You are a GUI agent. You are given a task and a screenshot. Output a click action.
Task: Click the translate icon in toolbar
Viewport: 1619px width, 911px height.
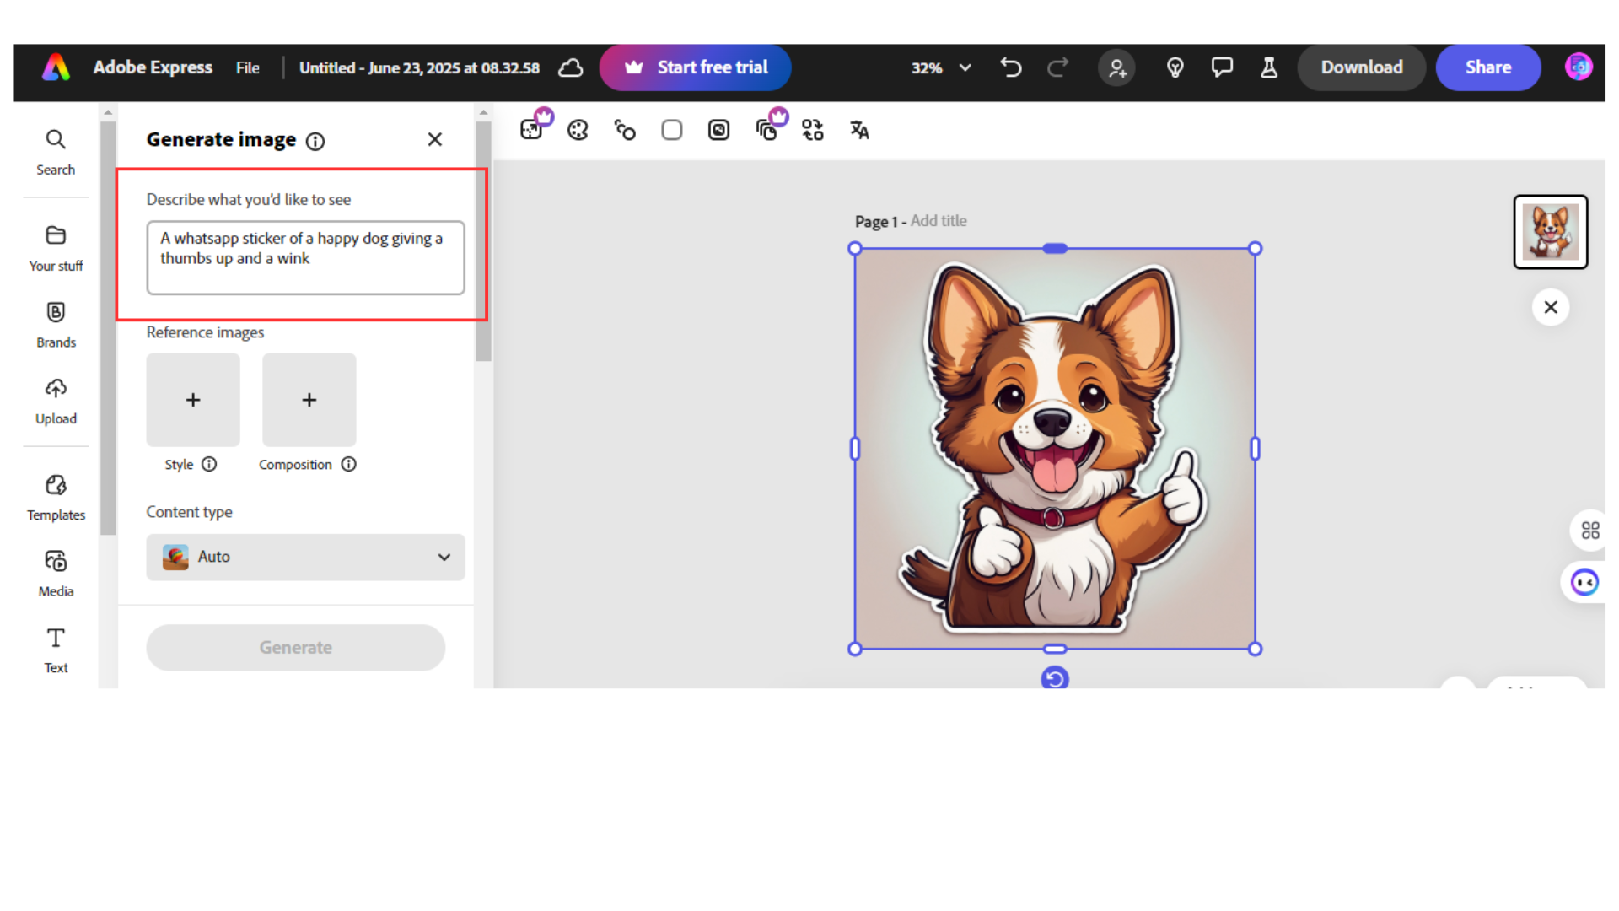pos(859,130)
